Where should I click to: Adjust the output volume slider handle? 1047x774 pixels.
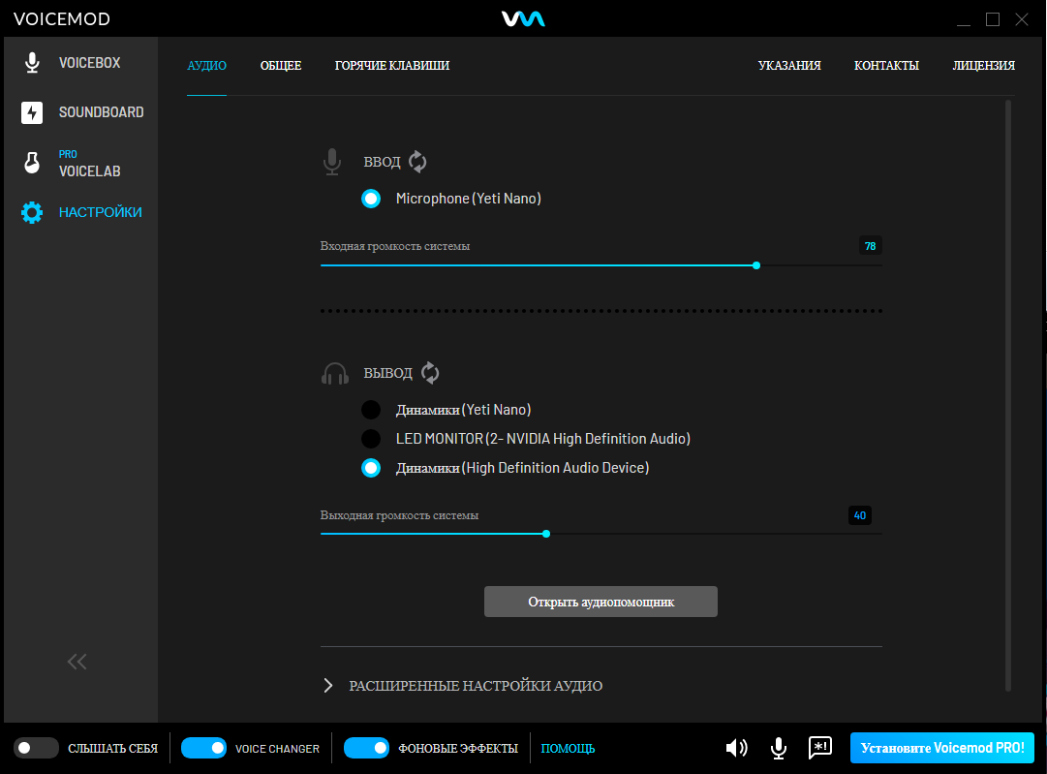[546, 534]
